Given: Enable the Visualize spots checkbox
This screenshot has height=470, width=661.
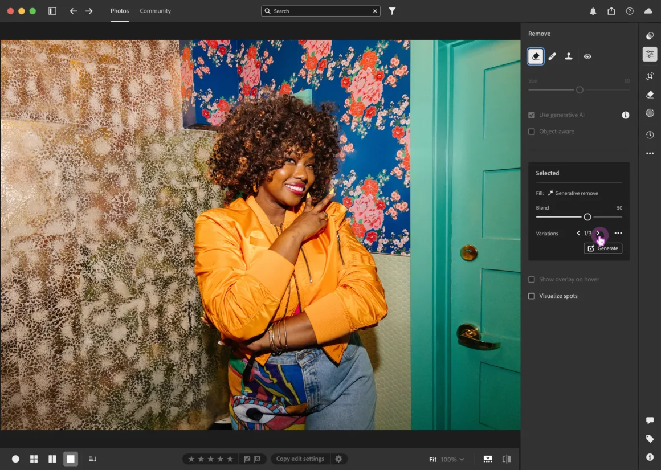Looking at the screenshot, I should [532, 296].
